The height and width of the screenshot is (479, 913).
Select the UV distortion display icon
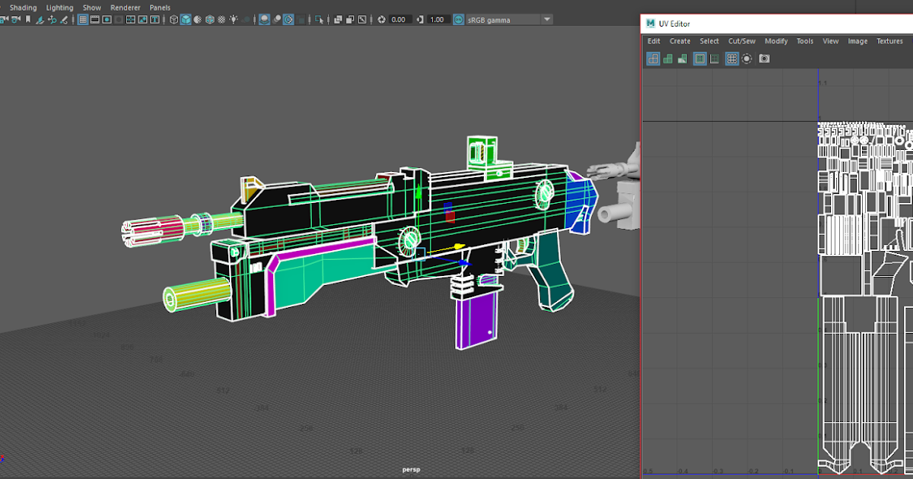pos(683,59)
